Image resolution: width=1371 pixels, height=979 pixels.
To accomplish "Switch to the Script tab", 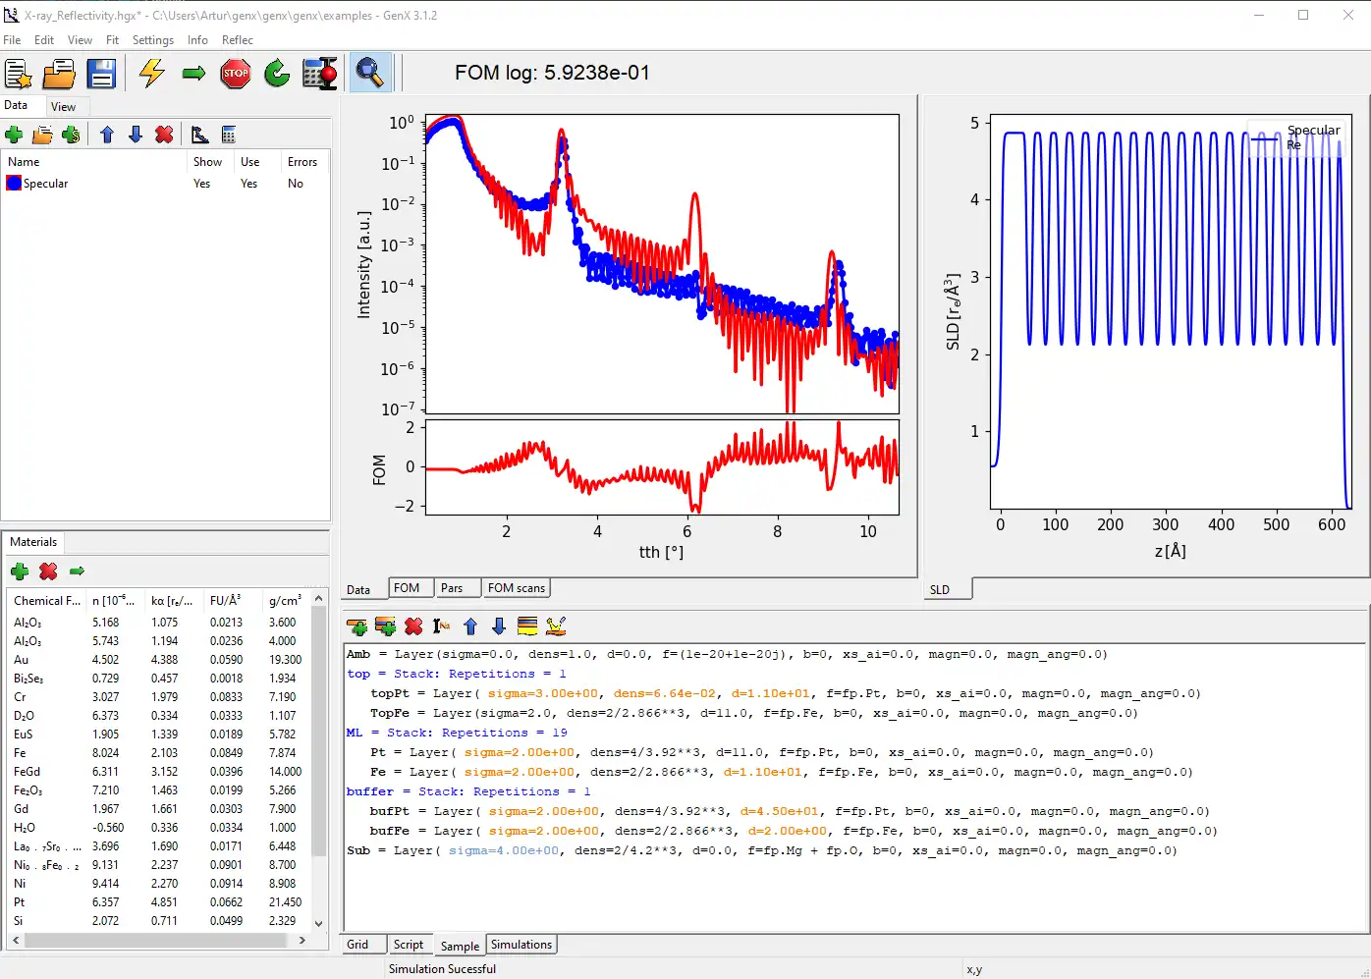I will 408,945.
